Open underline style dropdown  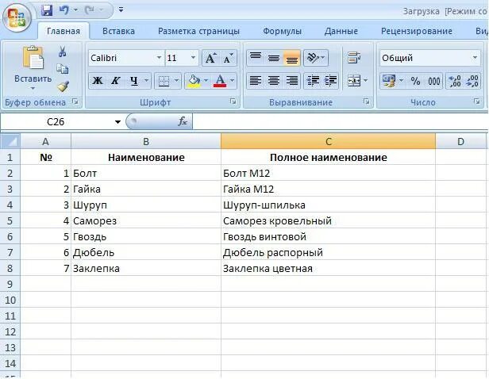(x=146, y=81)
